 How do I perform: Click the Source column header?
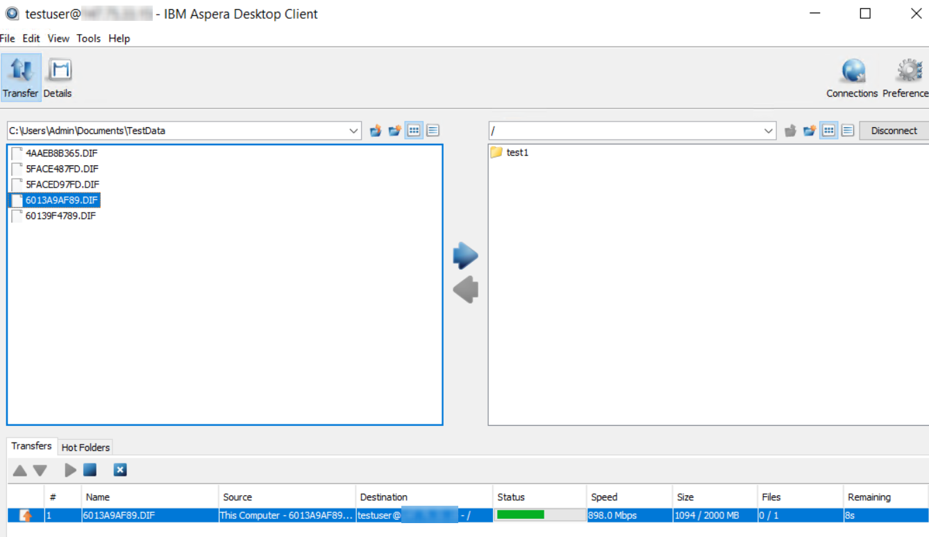(x=287, y=497)
